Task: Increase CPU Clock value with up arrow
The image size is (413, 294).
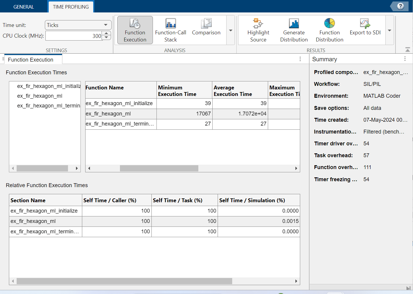Action: tap(106, 34)
